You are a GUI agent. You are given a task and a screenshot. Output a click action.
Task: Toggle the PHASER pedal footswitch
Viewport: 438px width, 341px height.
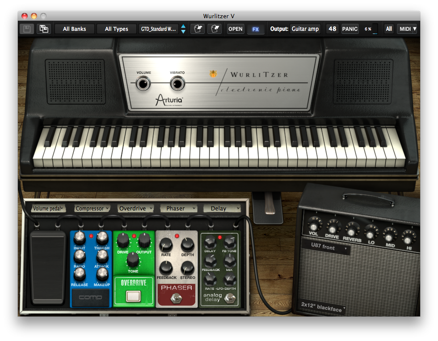[x=177, y=298]
